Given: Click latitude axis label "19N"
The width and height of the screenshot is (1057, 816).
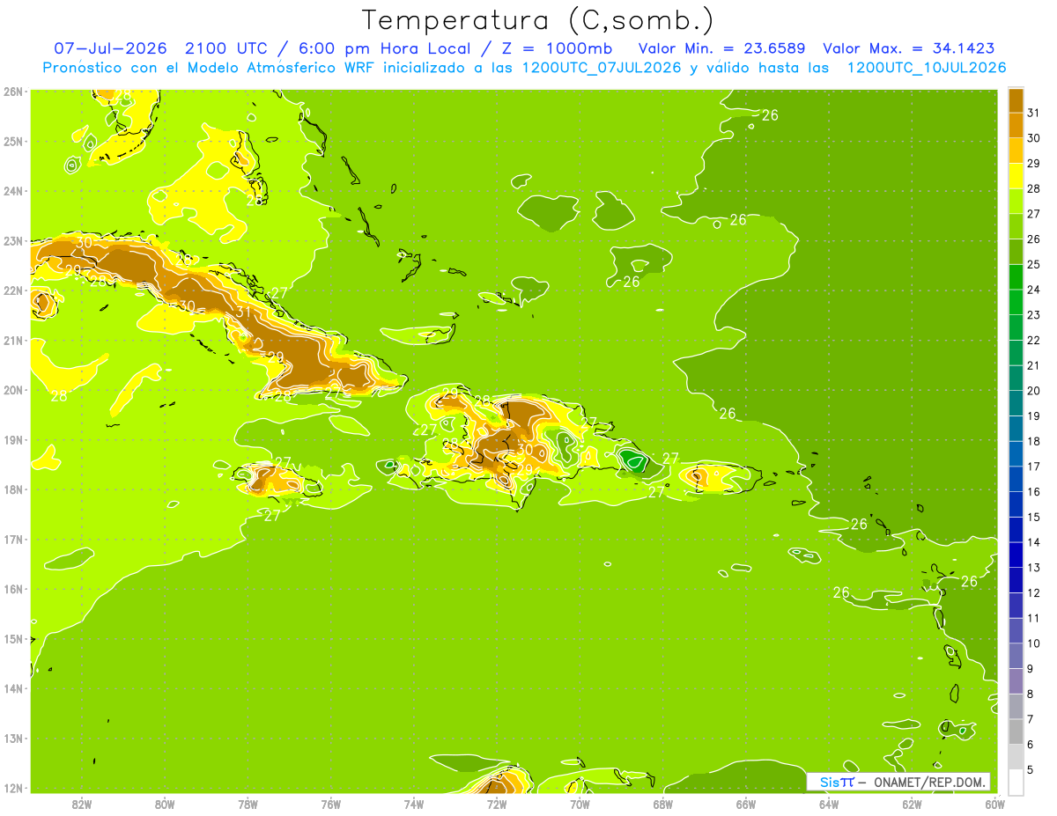Looking at the screenshot, I should 13,439.
